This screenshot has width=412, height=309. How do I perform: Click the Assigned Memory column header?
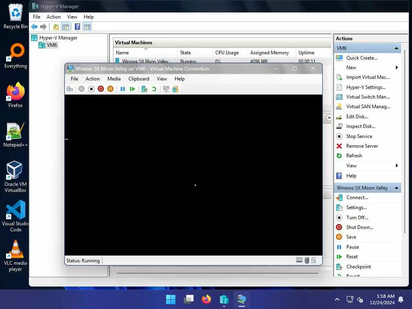click(x=272, y=53)
